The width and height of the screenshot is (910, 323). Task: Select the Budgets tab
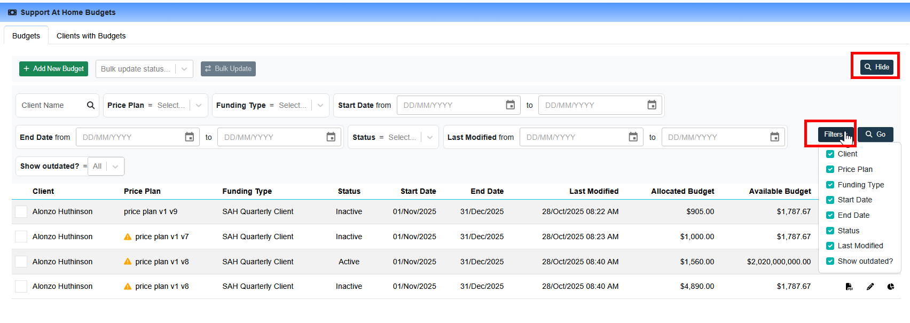pyautogui.click(x=26, y=36)
